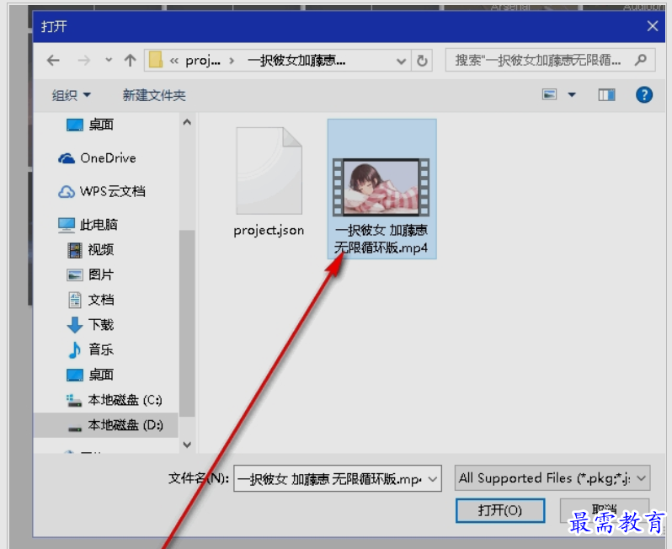Move the navigation pane down with its scrollbar arrow
This screenshot has height=549, width=672.
pyautogui.click(x=187, y=445)
